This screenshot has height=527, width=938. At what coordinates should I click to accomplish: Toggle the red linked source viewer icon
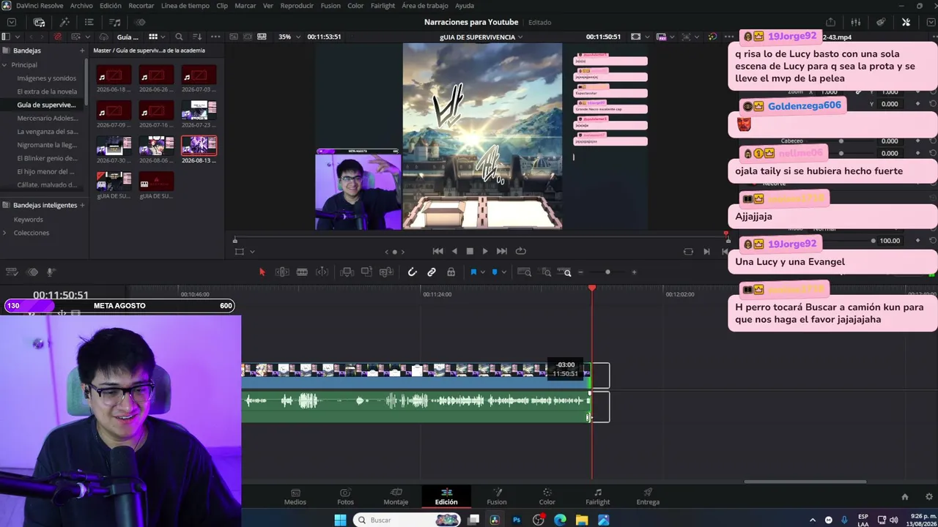[x=58, y=37]
